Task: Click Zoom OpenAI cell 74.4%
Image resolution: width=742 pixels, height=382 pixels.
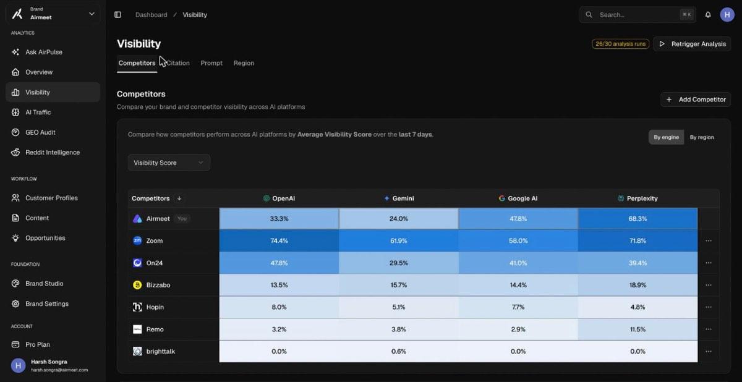Action: (279, 240)
